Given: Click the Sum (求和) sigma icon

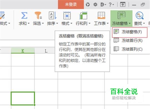Looking at the screenshot, I should pyautogui.click(x=24, y=15).
